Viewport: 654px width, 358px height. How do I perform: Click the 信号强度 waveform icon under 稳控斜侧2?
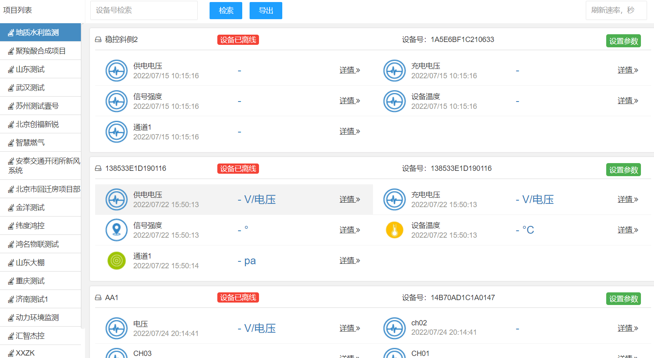click(116, 101)
